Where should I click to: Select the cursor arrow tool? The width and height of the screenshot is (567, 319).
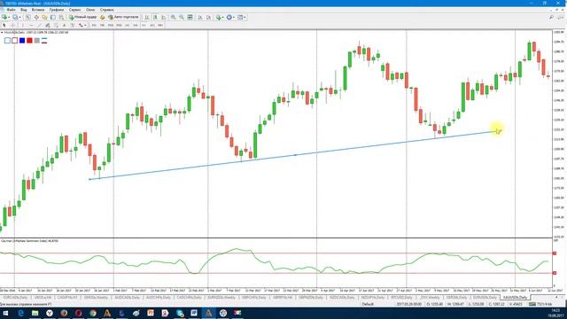click(4, 26)
